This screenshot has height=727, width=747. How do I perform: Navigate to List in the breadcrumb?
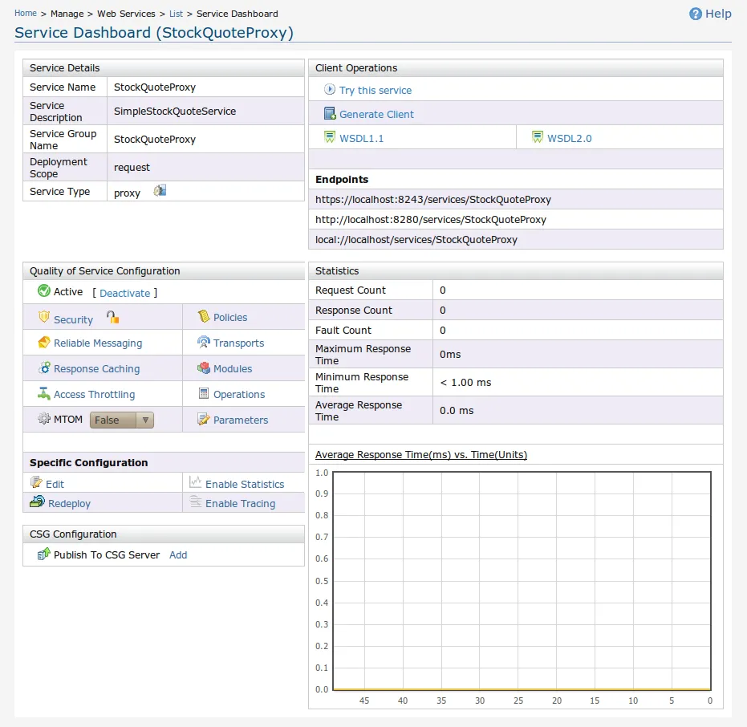(x=176, y=14)
